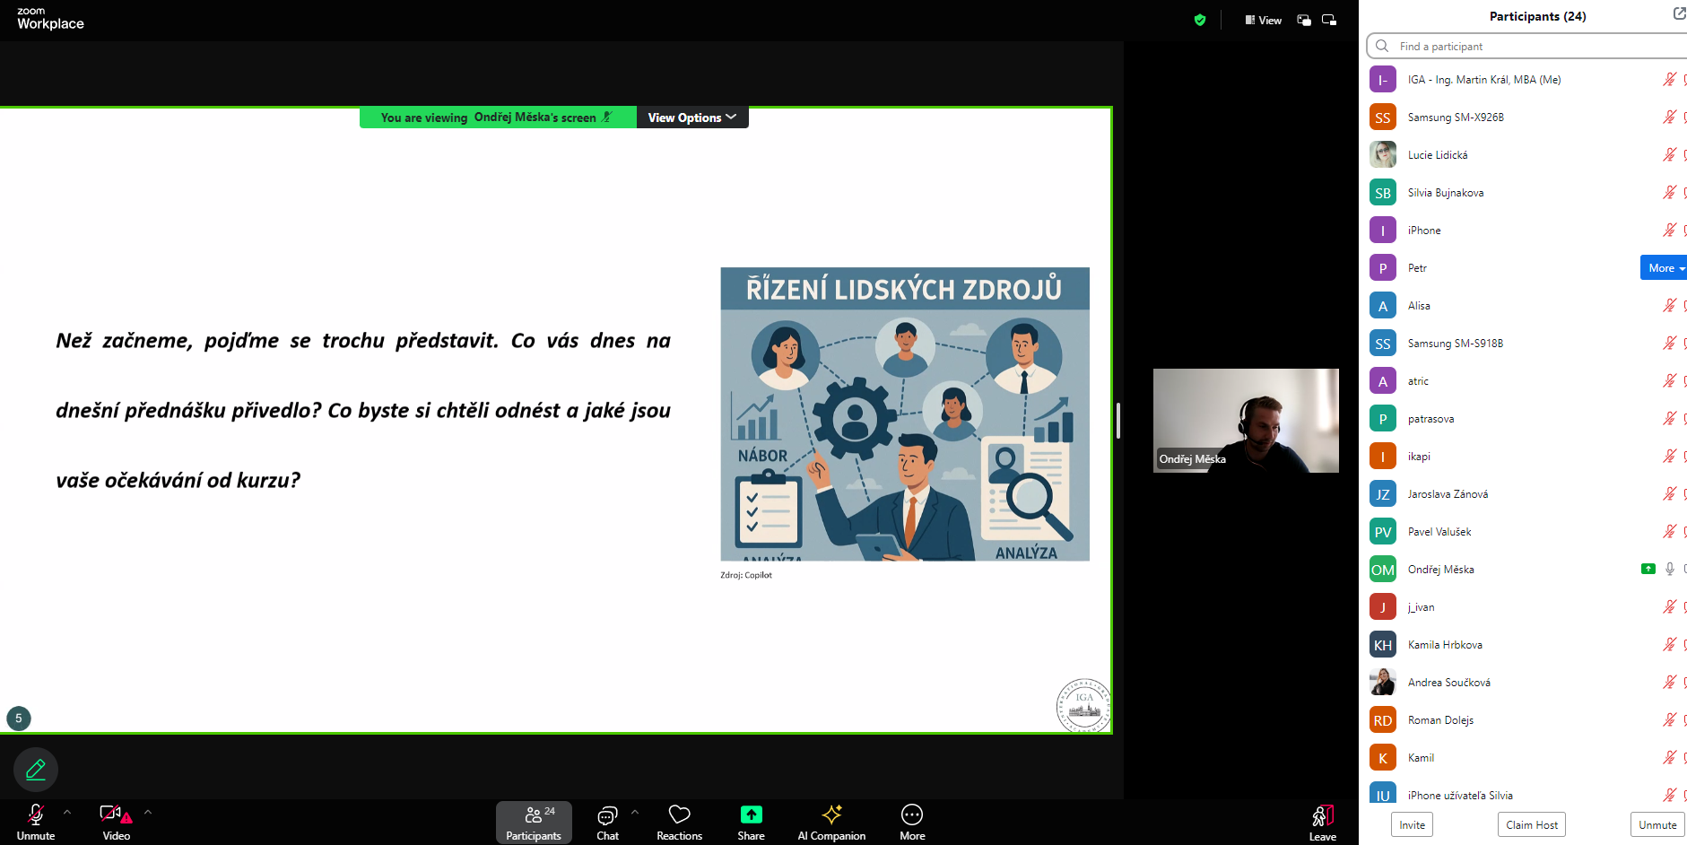The width and height of the screenshot is (1687, 845).
Task: Open the View layout menu
Action: click(x=1263, y=20)
